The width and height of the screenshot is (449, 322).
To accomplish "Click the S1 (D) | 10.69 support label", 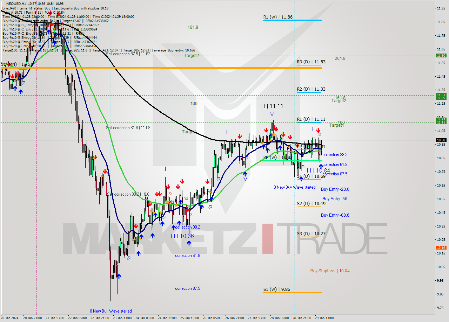I will pyautogui.click(x=311, y=176).
